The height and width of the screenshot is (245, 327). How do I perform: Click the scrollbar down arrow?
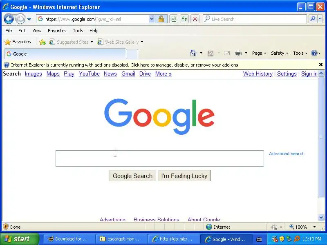tap(321, 218)
